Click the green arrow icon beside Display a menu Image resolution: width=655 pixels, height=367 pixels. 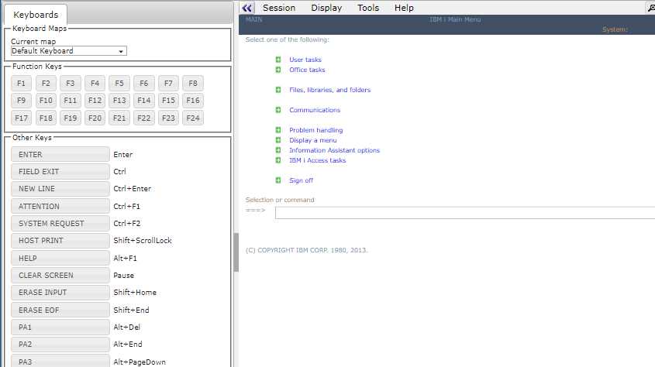[x=278, y=140]
